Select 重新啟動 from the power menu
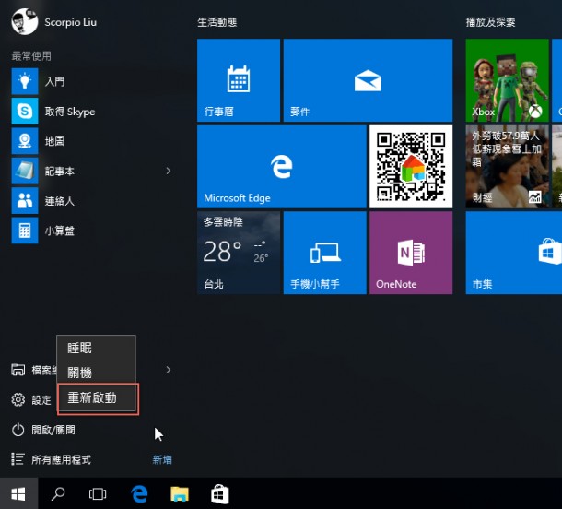562x509 pixels. click(97, 398)
